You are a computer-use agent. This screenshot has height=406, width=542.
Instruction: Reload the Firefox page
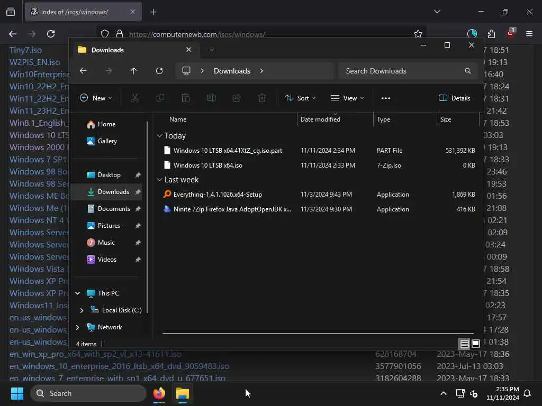(x=51, y=34)
